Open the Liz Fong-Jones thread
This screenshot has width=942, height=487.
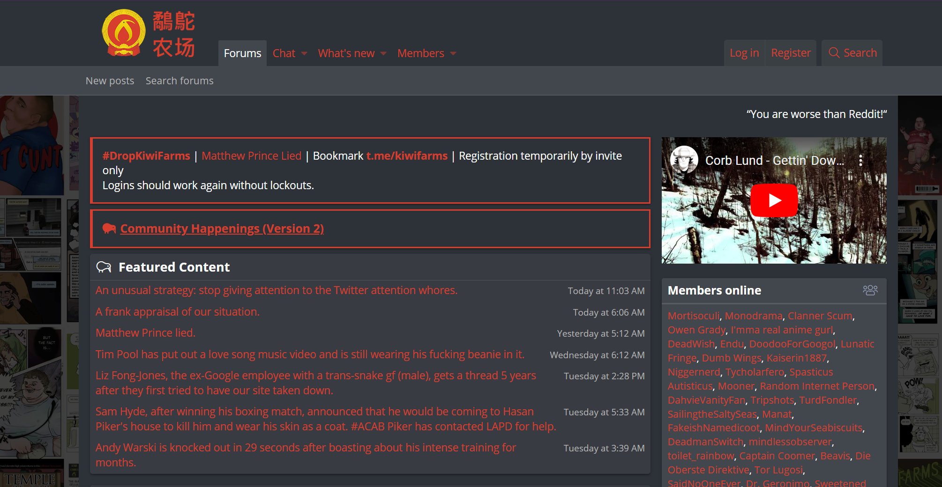[x=316, y=383]
